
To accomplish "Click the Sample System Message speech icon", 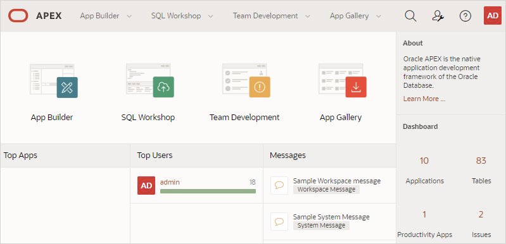I will pos(279,221).
